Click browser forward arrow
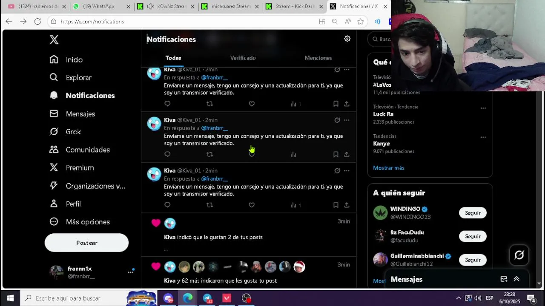The height and width of the screenshot is (306, 545). pyautogui.click(x=23, y=21)
